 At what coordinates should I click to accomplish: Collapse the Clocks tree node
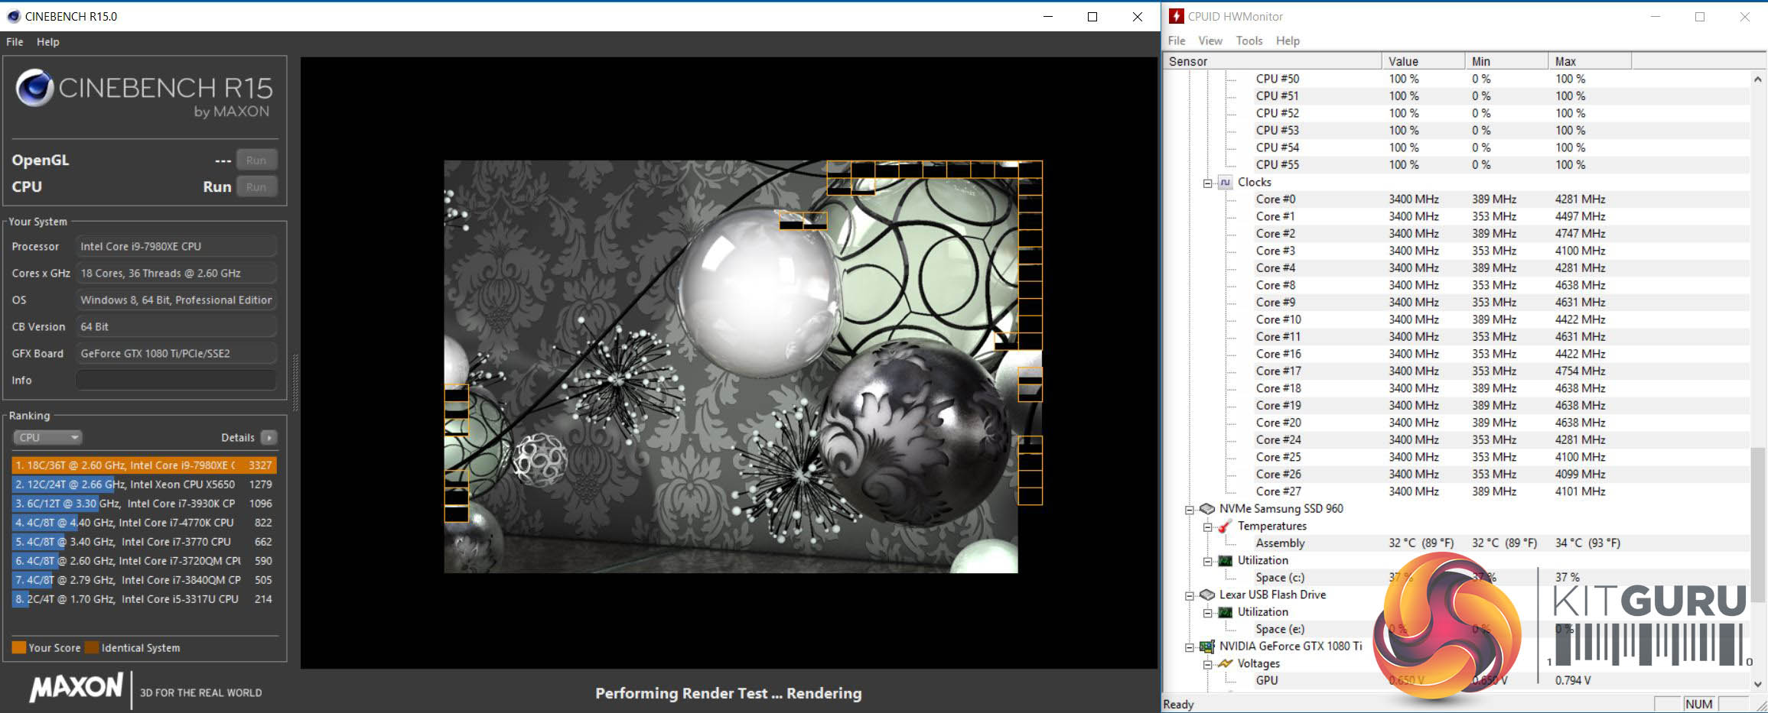1208,183
